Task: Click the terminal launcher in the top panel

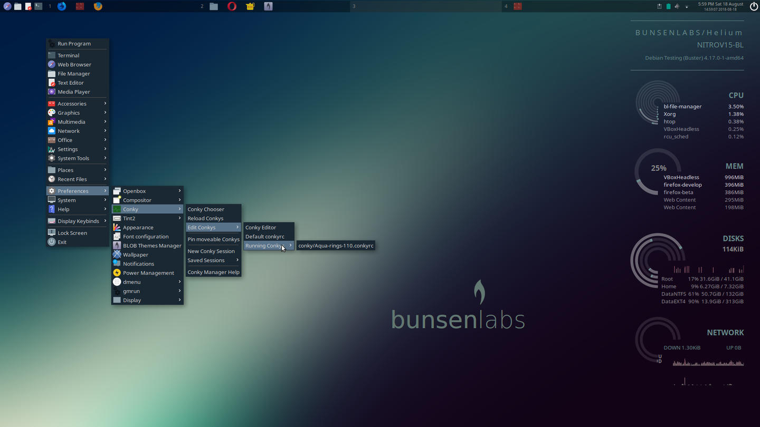Action: [39, 6]
